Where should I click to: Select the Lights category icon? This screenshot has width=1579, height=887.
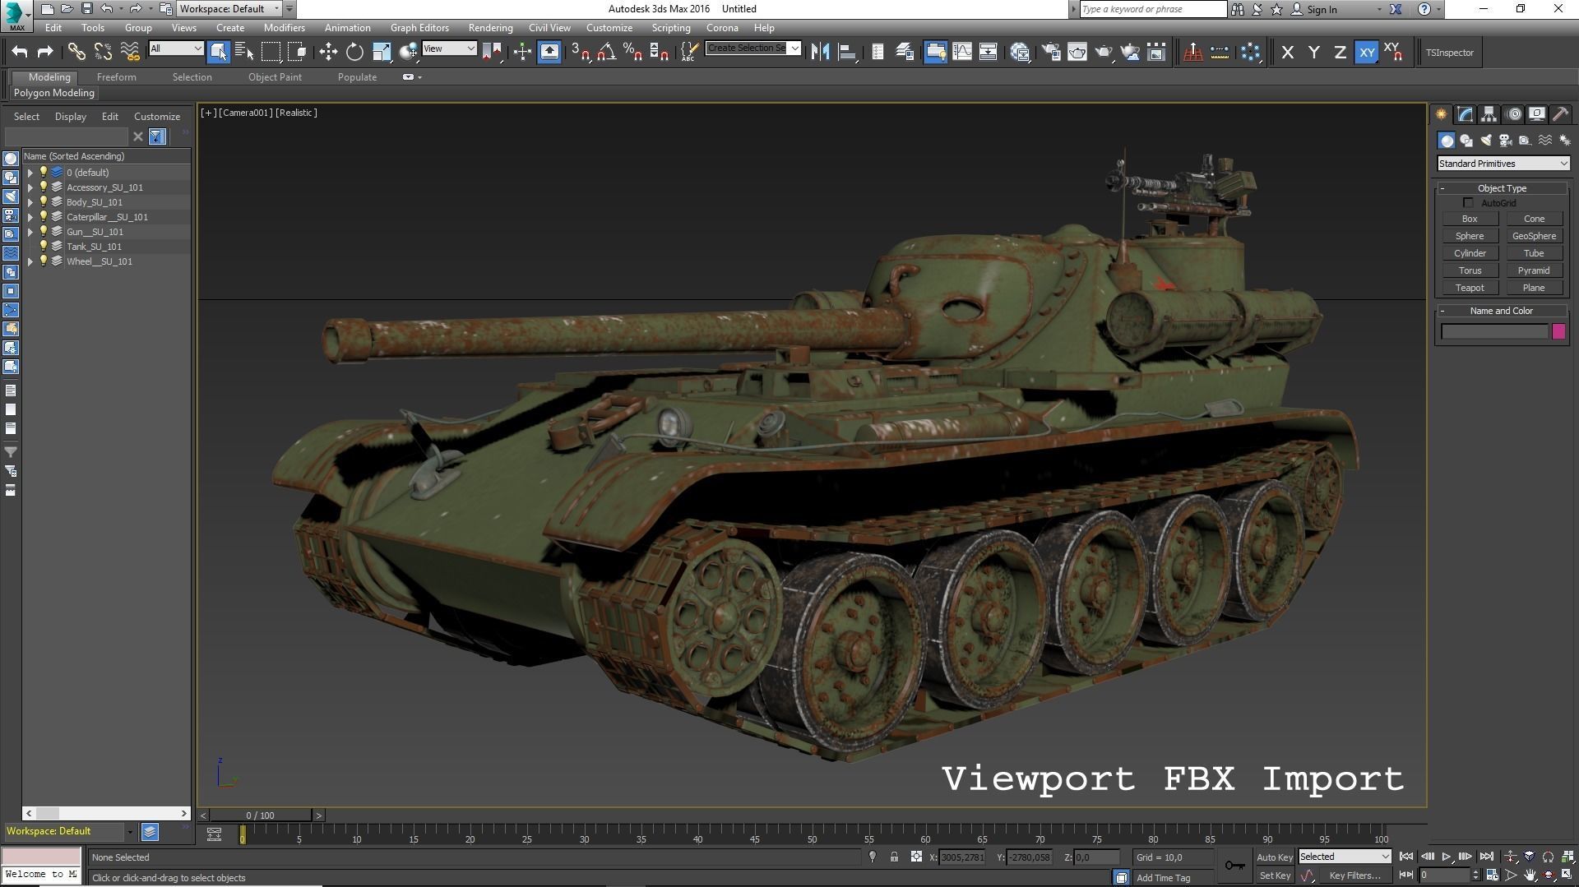(x=1486, y=141)
